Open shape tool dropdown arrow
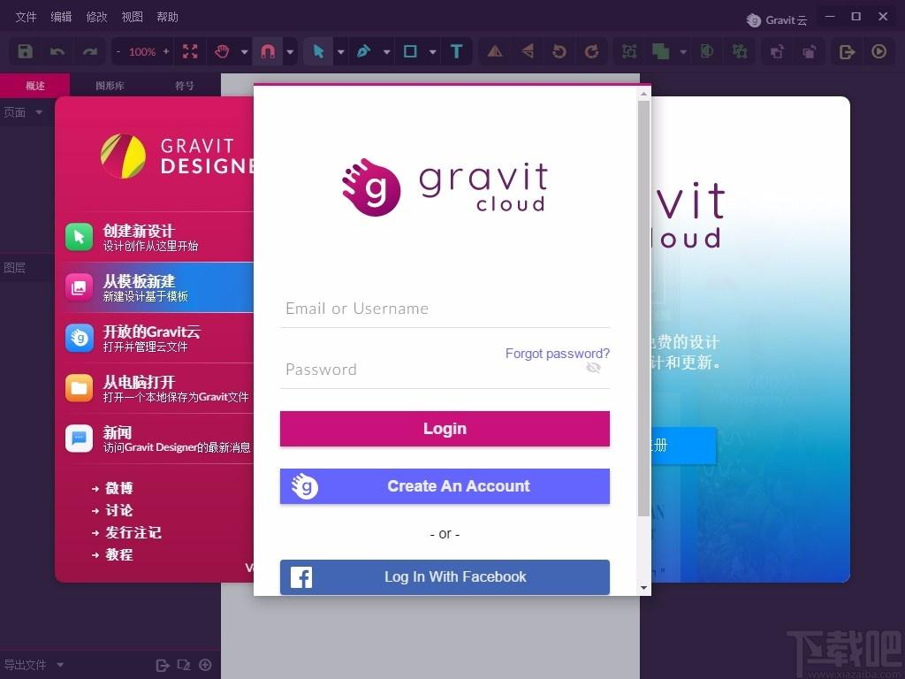905x679 pixels. point(433,52)
